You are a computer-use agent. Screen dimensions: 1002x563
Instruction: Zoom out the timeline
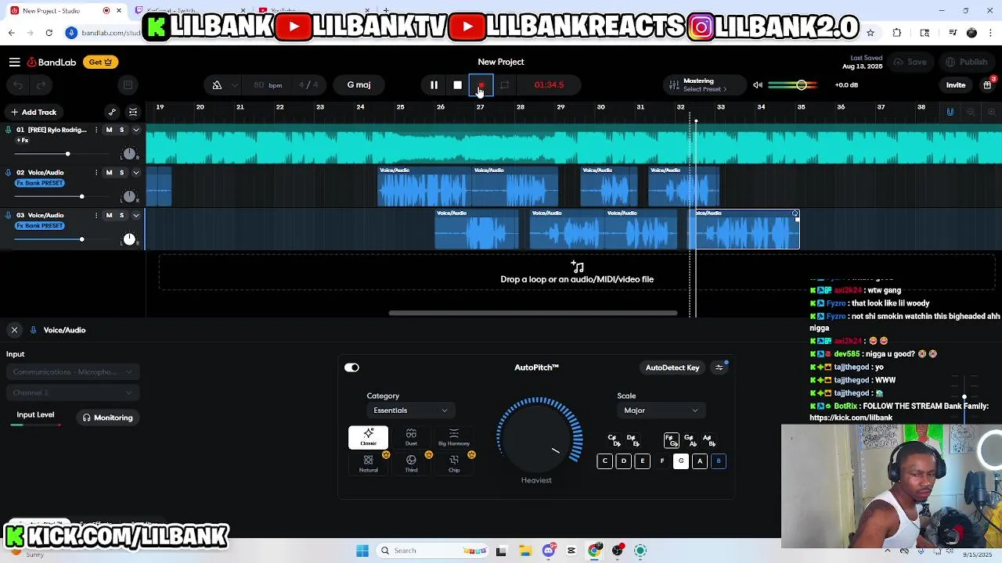pyautogui.click(x=971, y=112)
